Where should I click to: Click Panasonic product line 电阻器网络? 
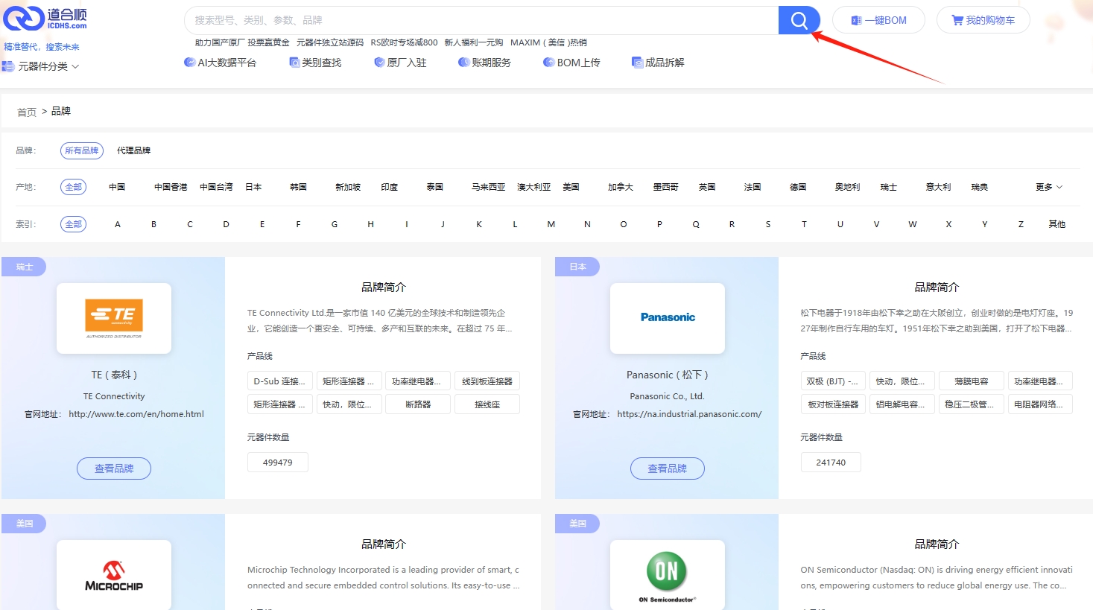(x=1040, y=404)
